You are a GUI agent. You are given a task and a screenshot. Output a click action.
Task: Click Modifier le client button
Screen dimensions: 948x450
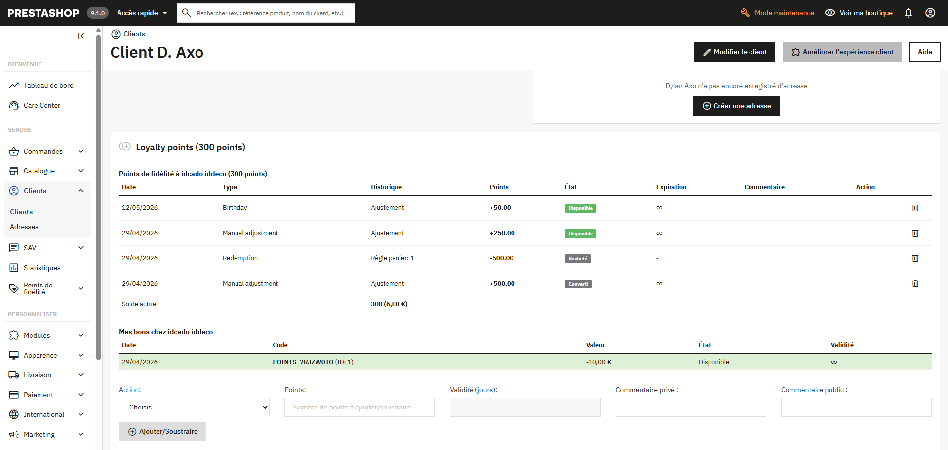[734, 52]
